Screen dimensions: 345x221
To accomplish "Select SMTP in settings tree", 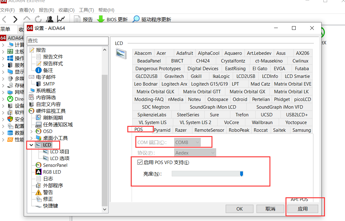I will coord(49,84).
